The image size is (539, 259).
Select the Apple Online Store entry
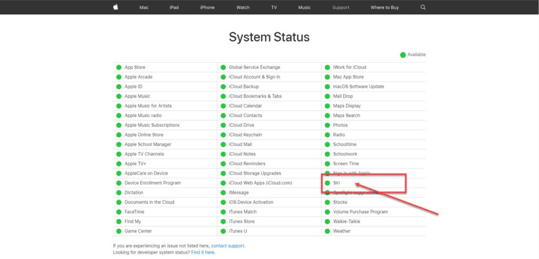tap(144, 135)
